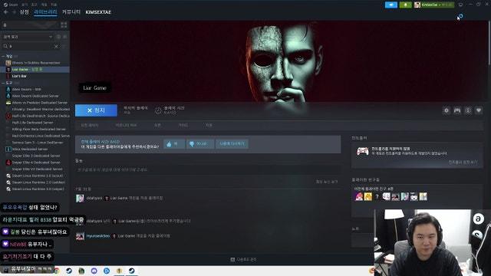This screenshot has height=276, width=491.
Task: Expand the games filter dropdown in sidebar
Action: click(x=28, y=37)
